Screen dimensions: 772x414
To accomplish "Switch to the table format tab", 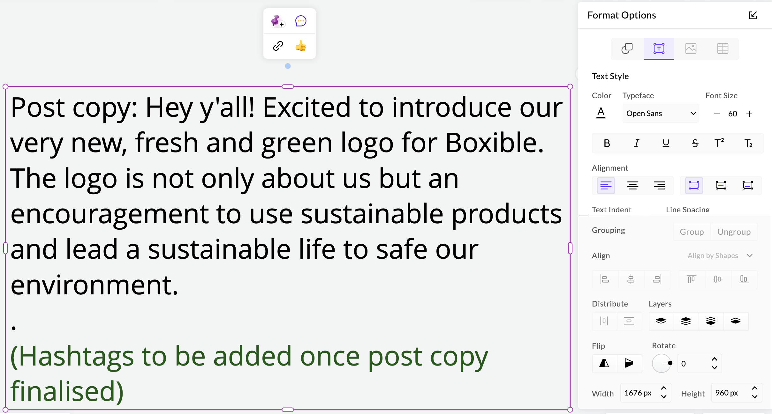I will click(722, 49).
